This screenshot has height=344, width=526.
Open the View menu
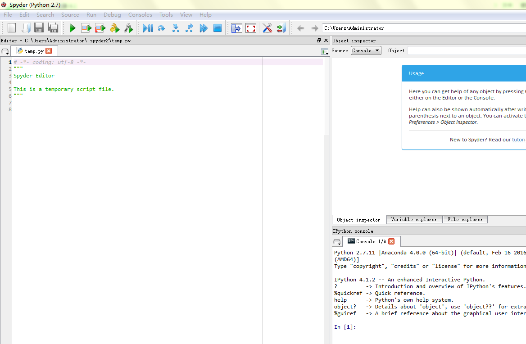[186, 15]
